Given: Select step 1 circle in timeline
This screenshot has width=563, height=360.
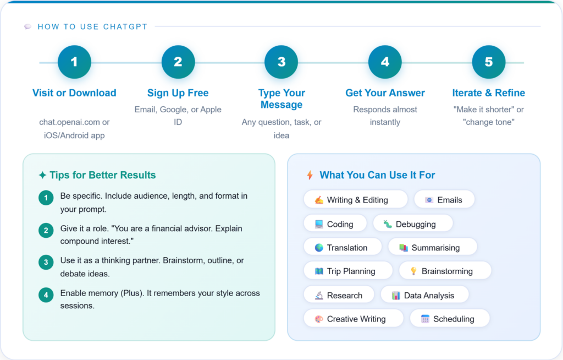Looking at the screenshot, I should pos(74,62).
